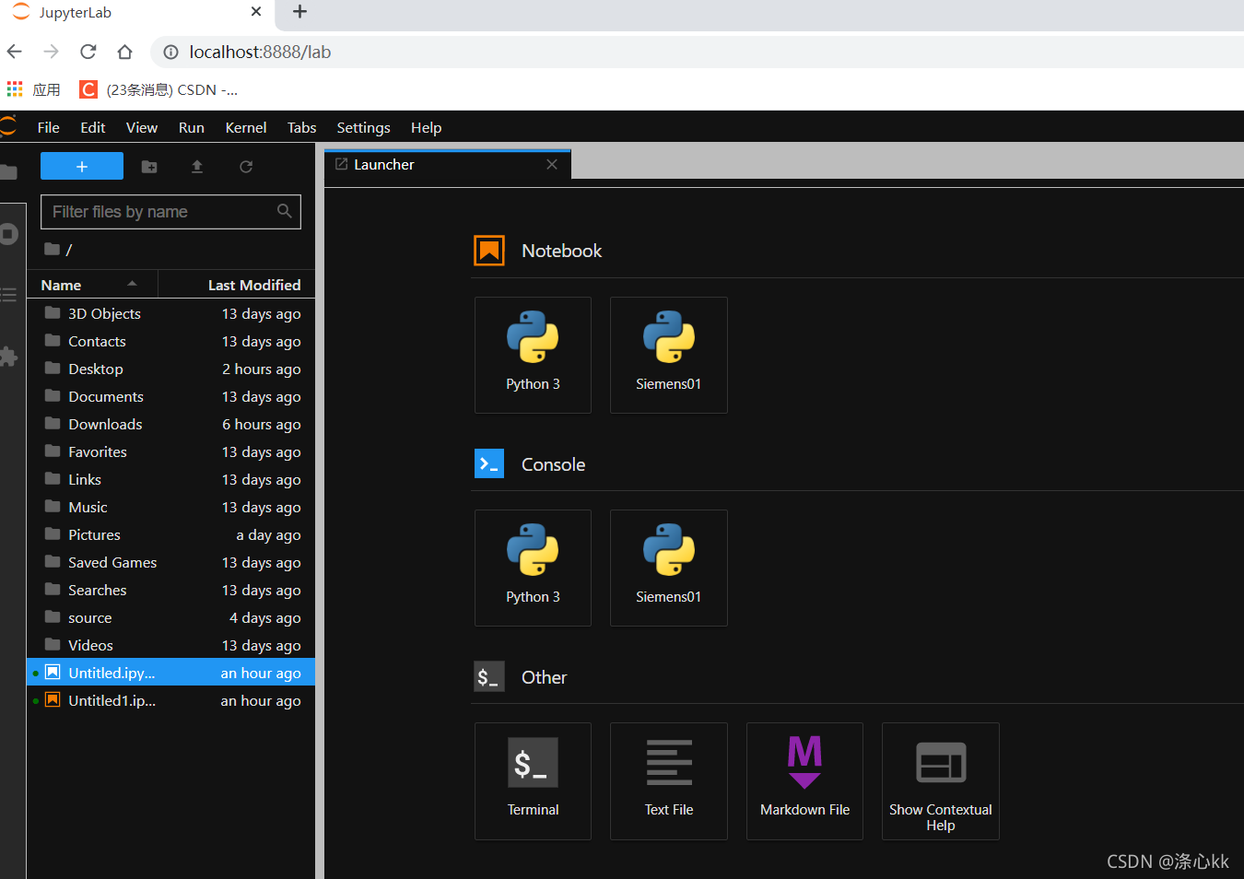Open the Siemens01 notebook launcher card
Viewport: 1244px width, 879px height.
point(668,355)
